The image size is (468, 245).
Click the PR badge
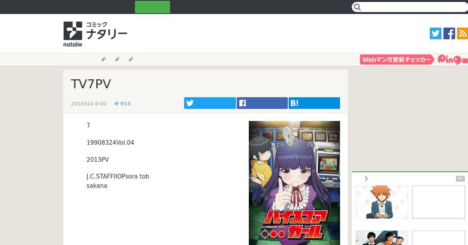coord(460,179)
